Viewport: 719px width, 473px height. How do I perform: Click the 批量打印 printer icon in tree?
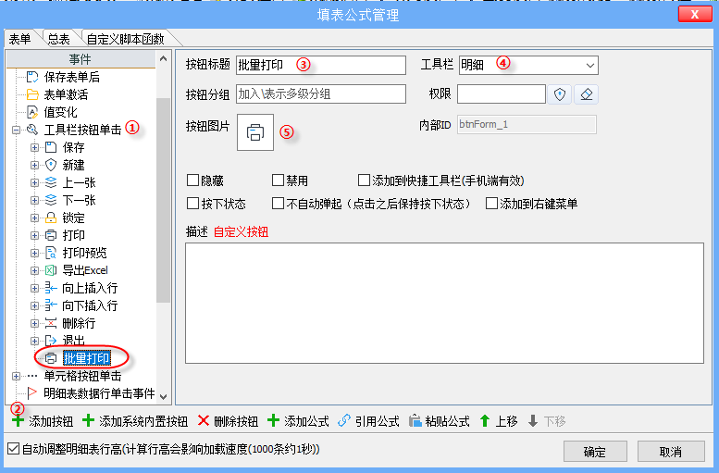pos(51,358)
